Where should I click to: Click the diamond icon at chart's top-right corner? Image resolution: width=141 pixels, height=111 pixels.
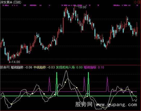(135, 2)
